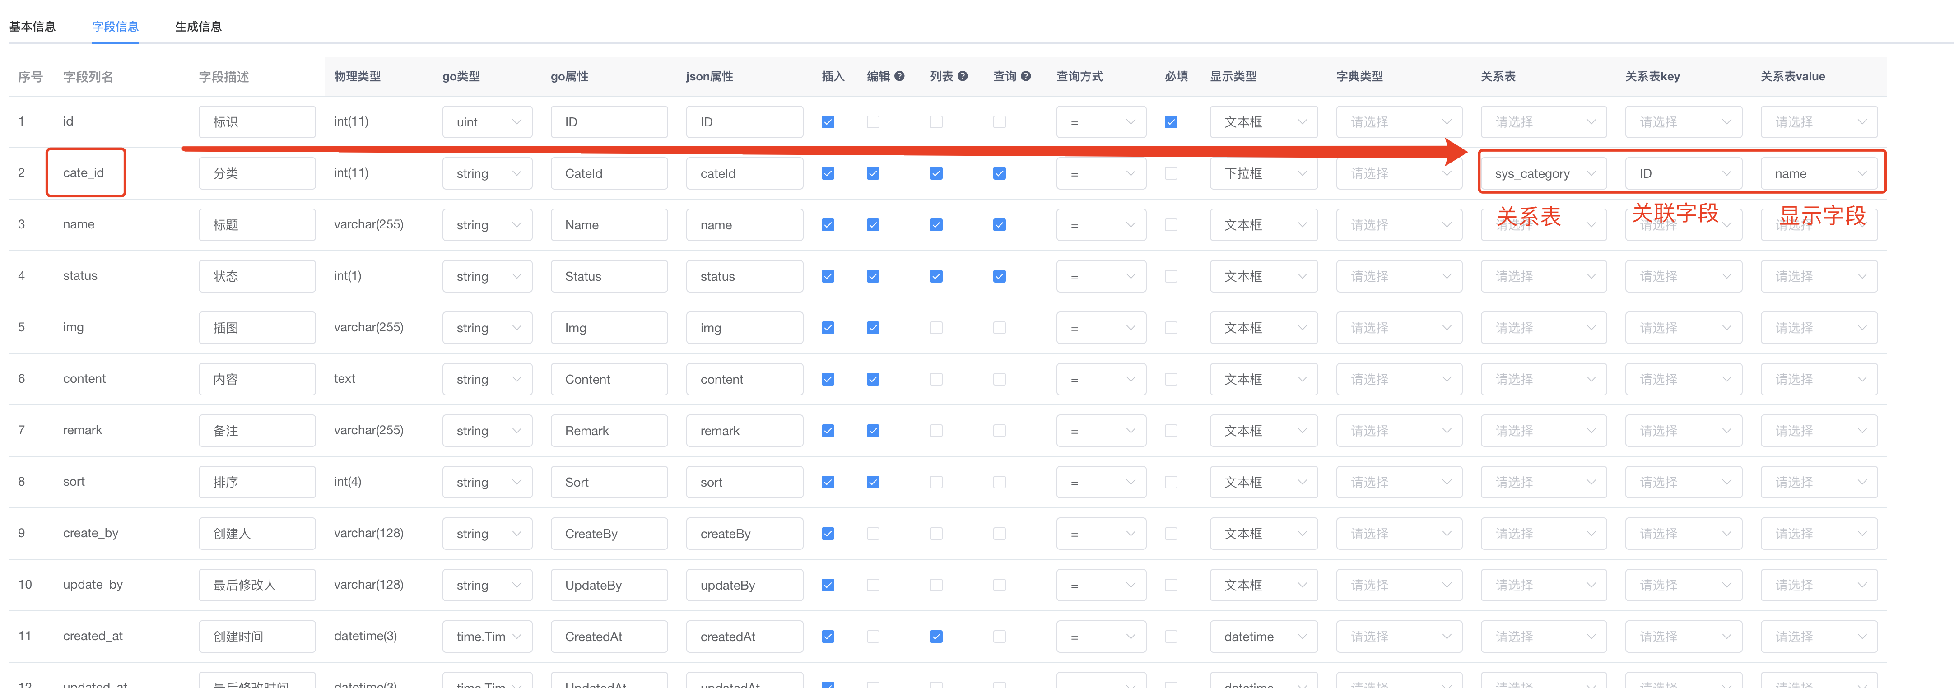Edit 字段描述 field containing 最后修改人
This screenshot has width=1954, height=688.
[257, 585]
